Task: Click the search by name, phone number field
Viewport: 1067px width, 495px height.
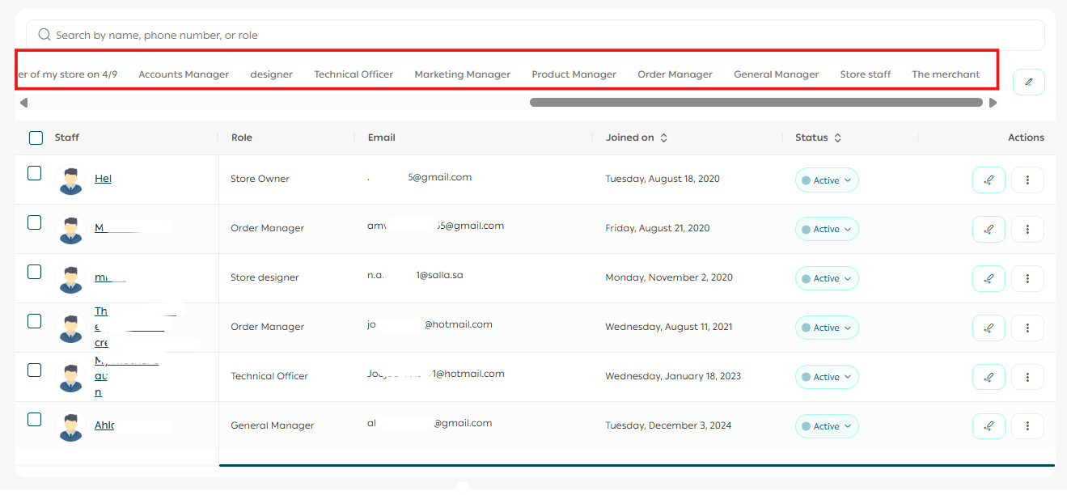Action: pos(534,36)
